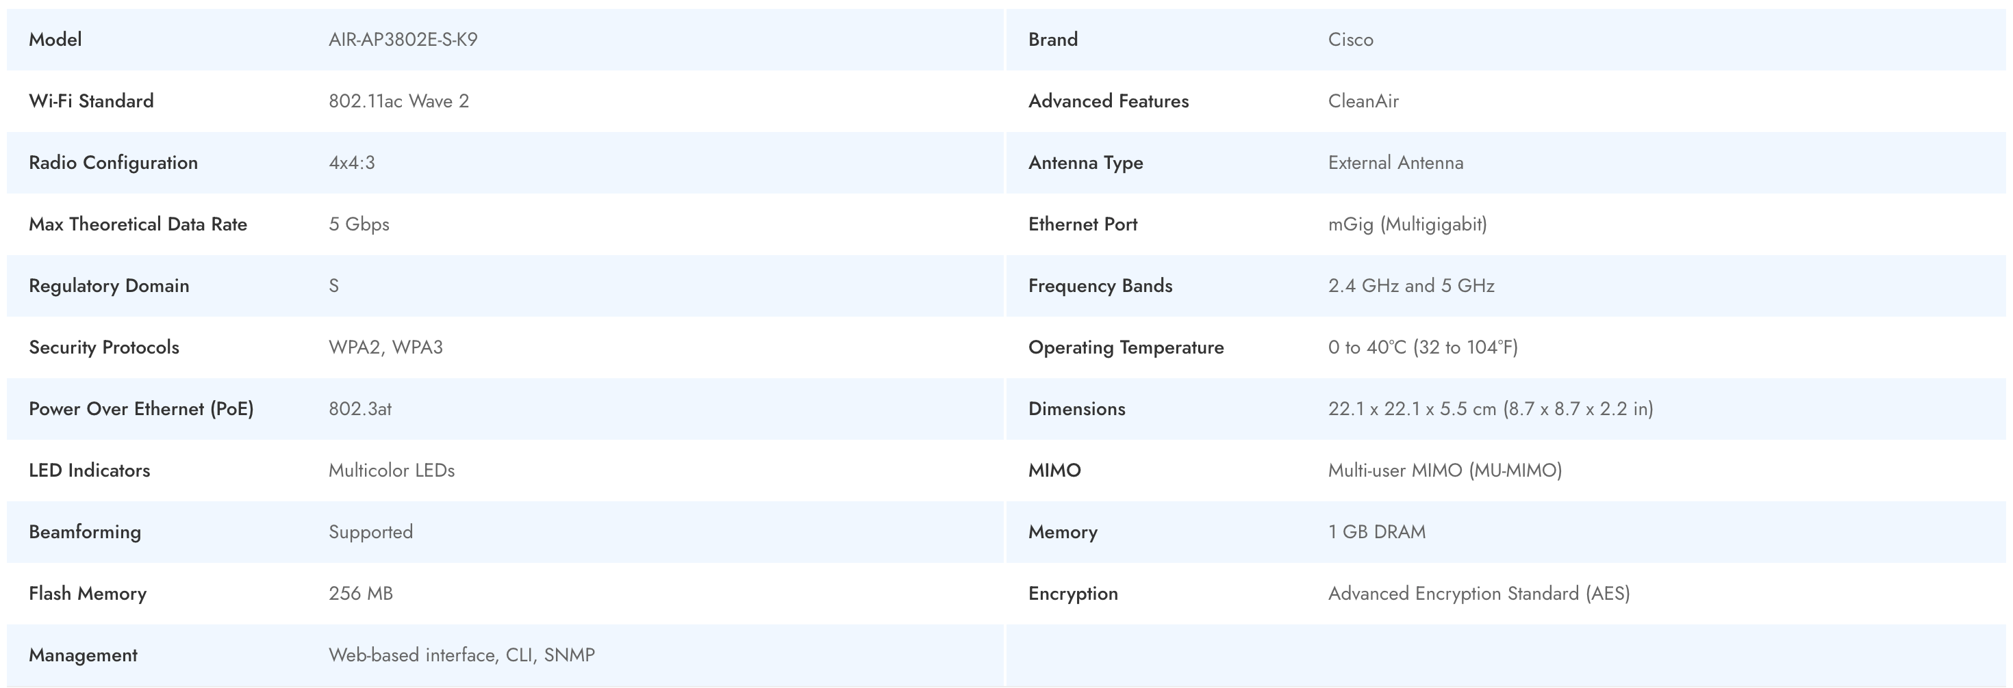2013x688 pixels.
Task: Click the mGig (Multigigabit) Ethernet port value
Action: (x=1406, y=225)
